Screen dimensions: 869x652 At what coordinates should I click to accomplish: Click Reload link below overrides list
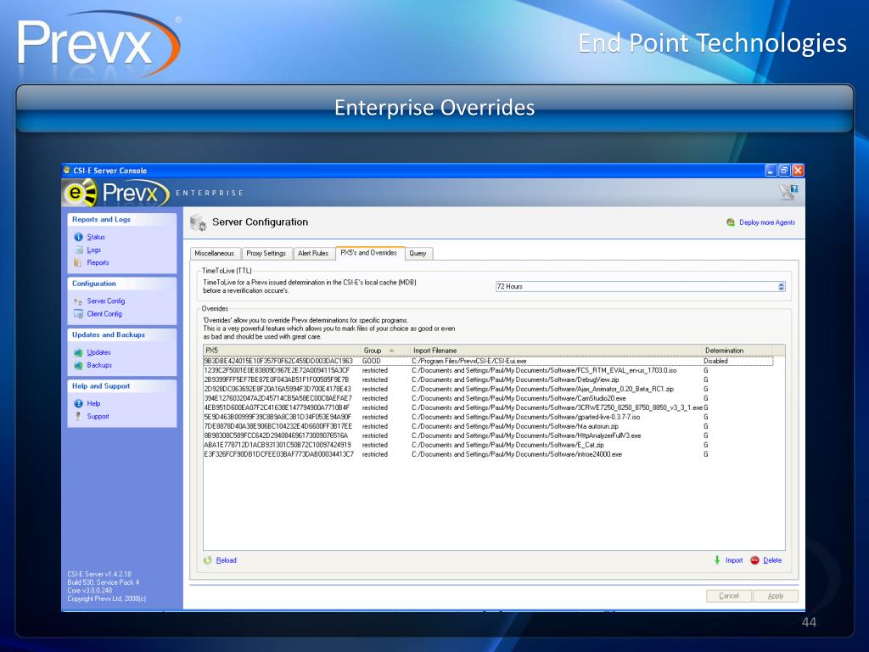click(226, 560)
